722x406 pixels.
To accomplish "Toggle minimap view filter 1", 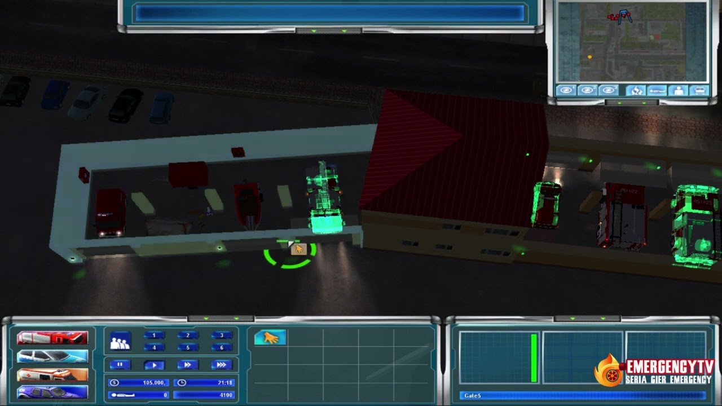I will (566, 90).
